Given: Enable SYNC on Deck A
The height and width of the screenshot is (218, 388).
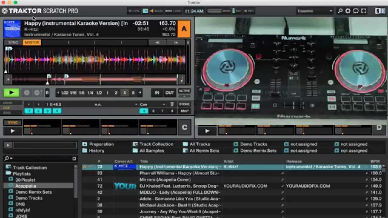Looking at the screenshot, I should pos(13,42).
